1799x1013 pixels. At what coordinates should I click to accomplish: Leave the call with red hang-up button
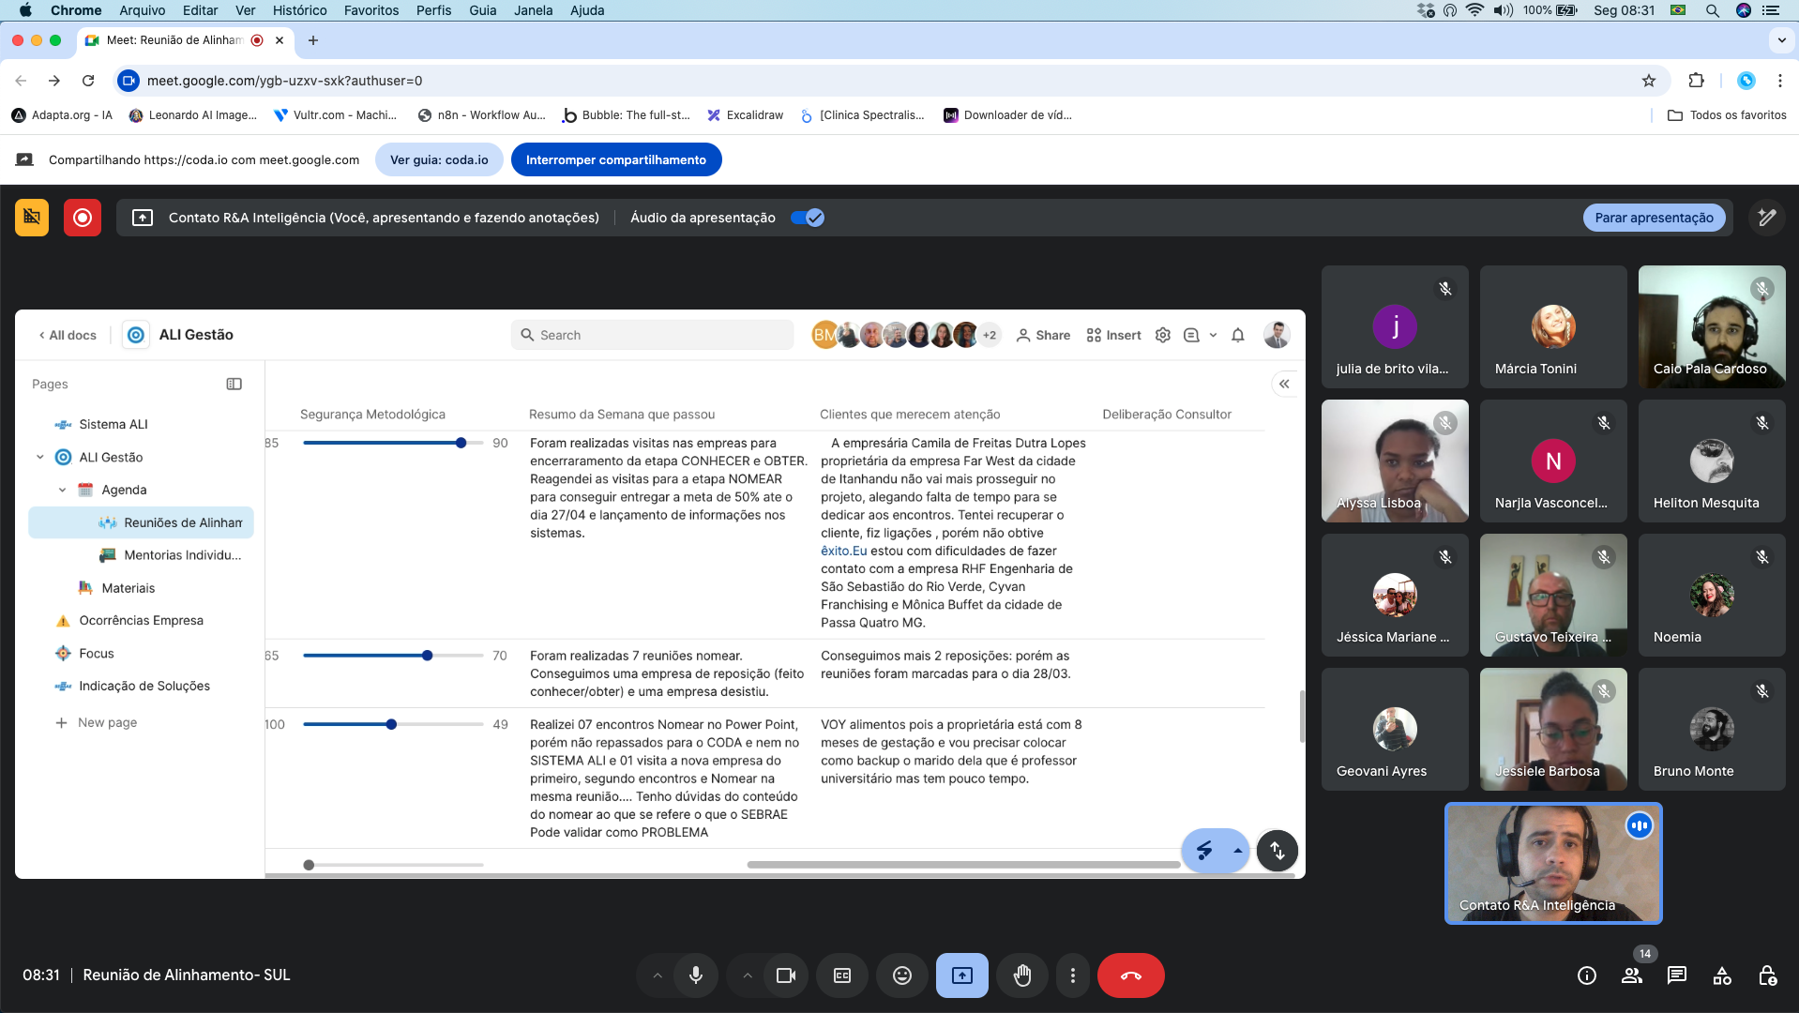[1131, 975]
